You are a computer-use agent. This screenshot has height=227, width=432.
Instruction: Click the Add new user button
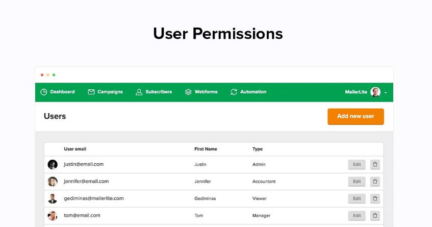coord(355,116)
